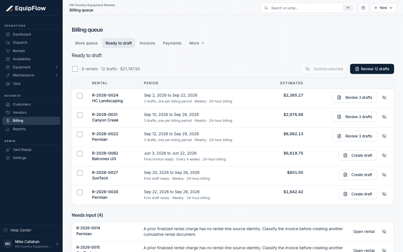Check the R-2026-0031 Canyon Creek row

[x=80, y=115]
